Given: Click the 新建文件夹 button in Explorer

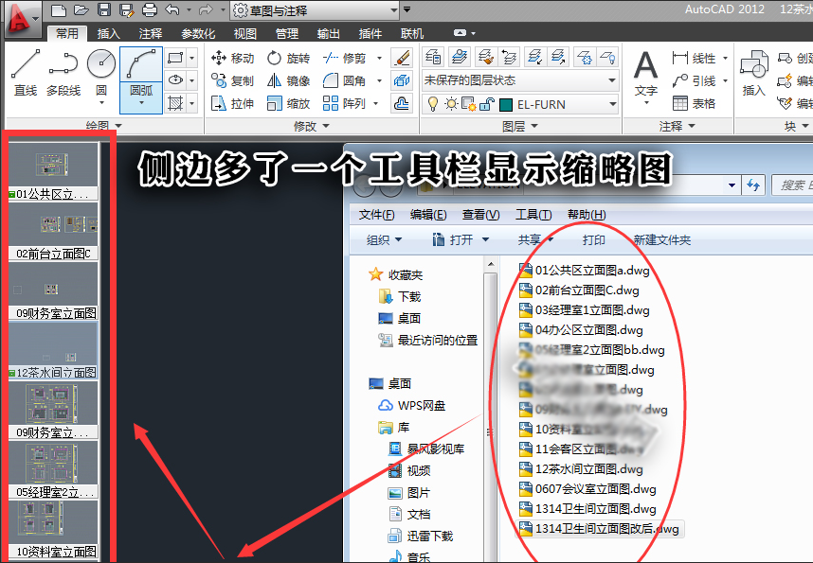Looking at the screenshot, I should tap(662, 240).
